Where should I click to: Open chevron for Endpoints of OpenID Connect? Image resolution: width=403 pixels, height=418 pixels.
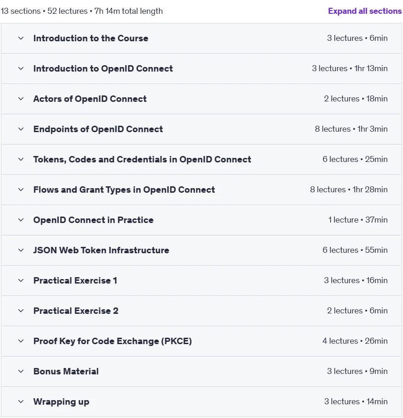tap(21, 129)
